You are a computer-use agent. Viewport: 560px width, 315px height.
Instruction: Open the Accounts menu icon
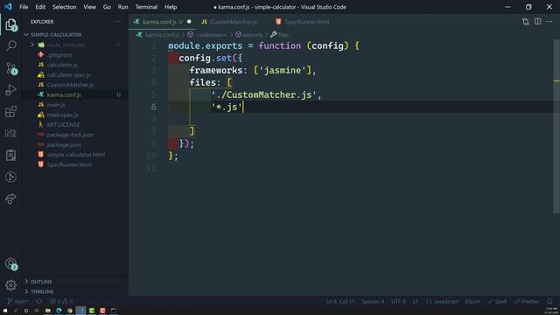pos(10,264)
